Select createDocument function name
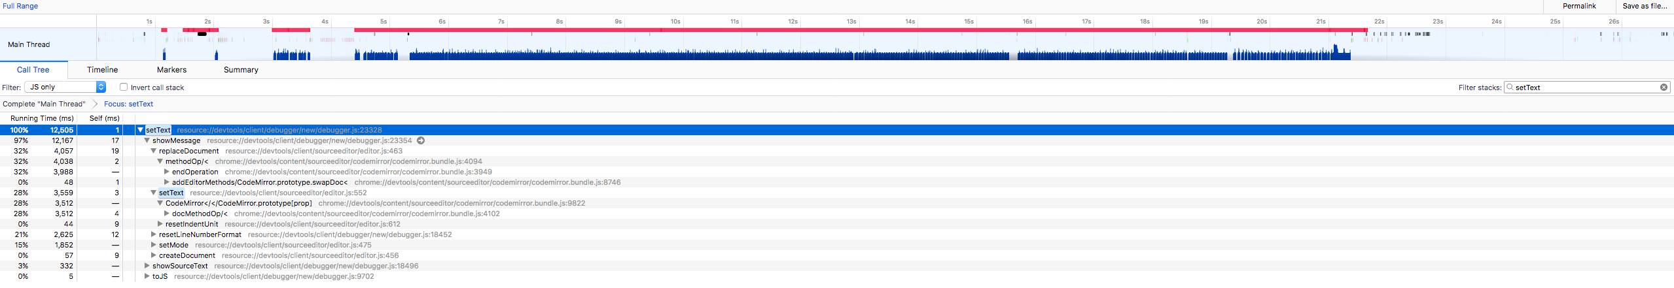 187,255
